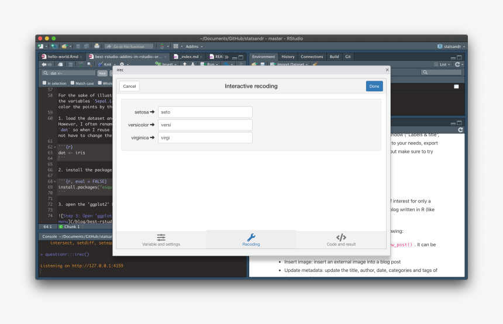
Task: Collapse the code chunk at line 68
Action: click(x=55, y=181)
